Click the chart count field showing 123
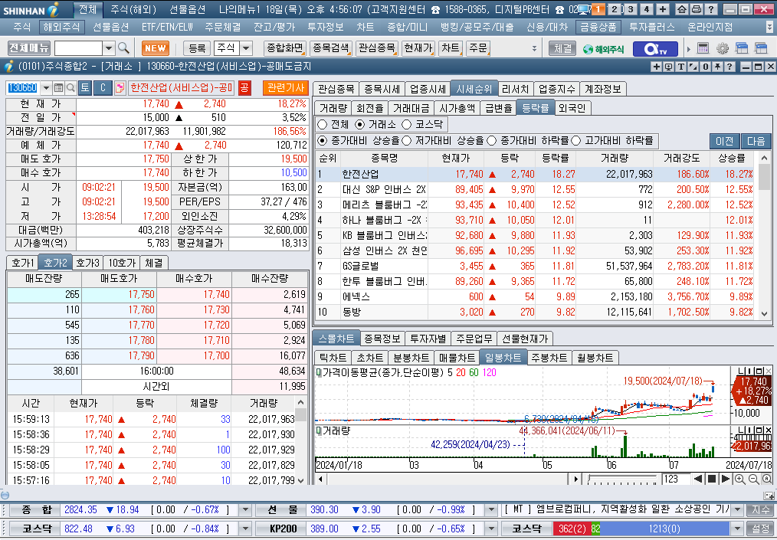Screen dimensions: 777x540 click(x=677, y=479)
